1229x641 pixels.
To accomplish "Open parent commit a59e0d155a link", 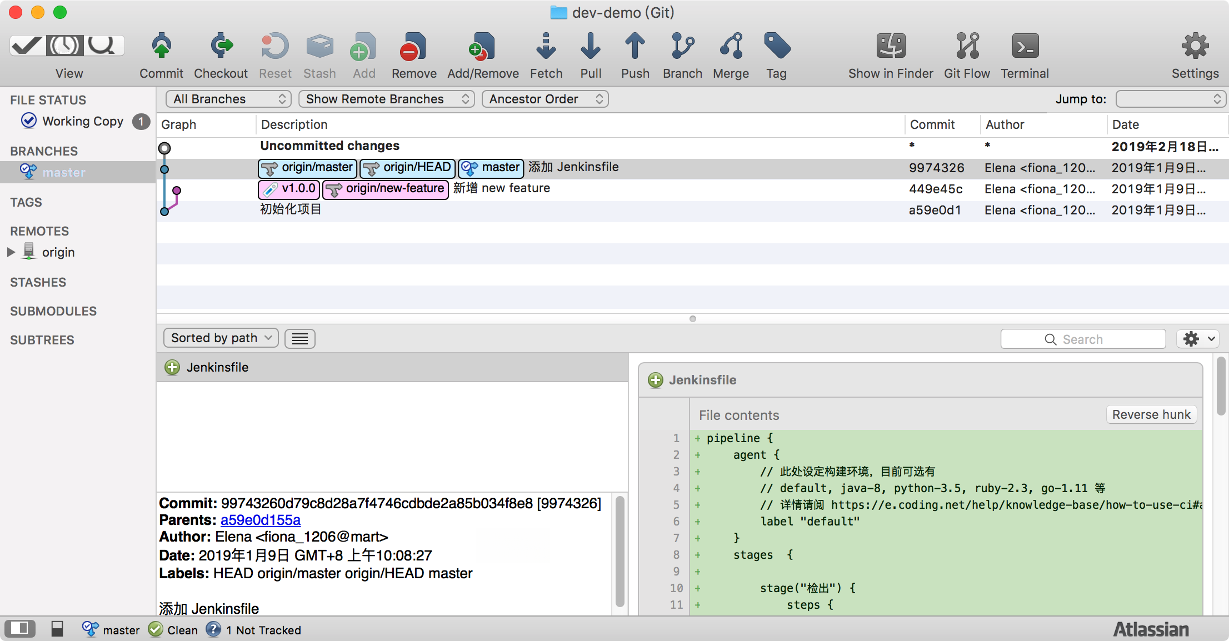I will coord(260,520).
